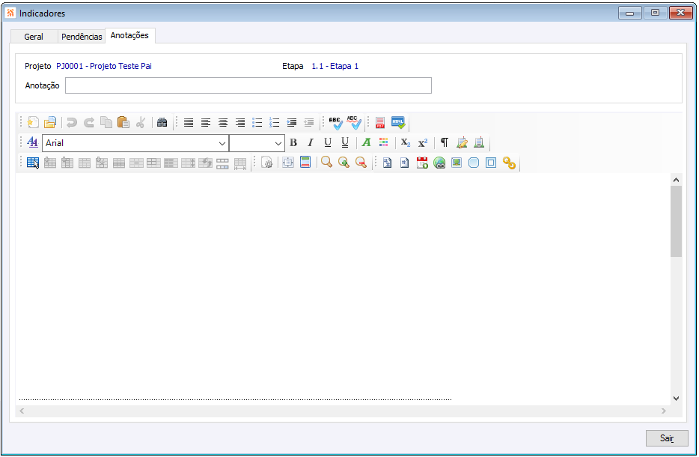Open the font dialog icon
This screenshot has height=457, width=699.
[32, 142]
